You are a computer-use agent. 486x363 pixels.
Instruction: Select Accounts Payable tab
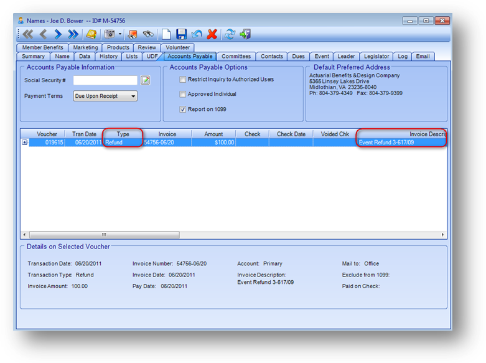point(190,57)
